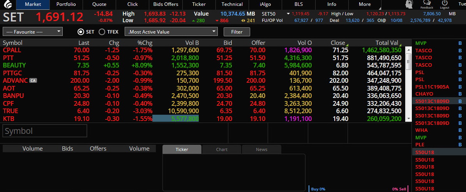This screenshot has height=192, width=466.
Task: Select the BEAUTY symbol
Action: [14, 65]
